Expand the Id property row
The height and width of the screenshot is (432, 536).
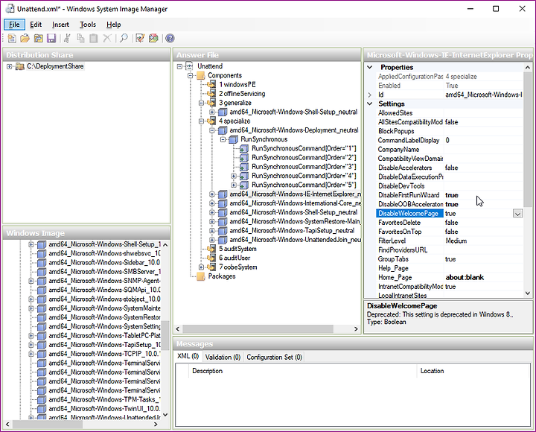point(370,95)
